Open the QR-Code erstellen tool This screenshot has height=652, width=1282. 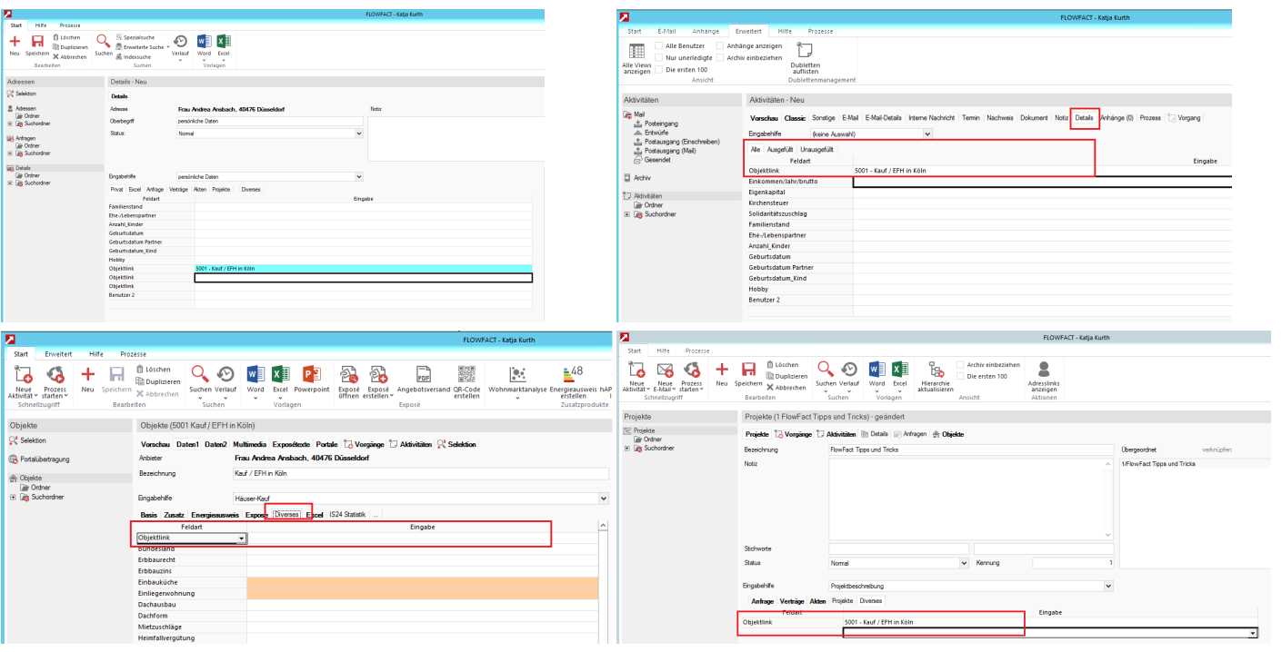click(466, 374)
